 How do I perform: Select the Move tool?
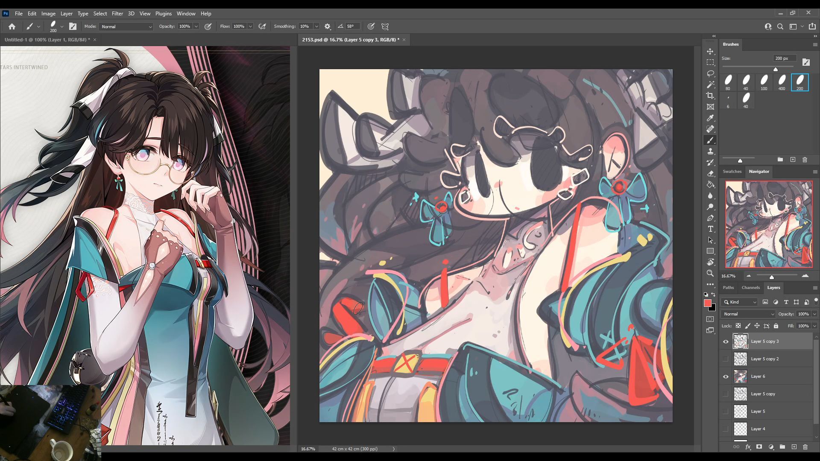coord(710,51)
